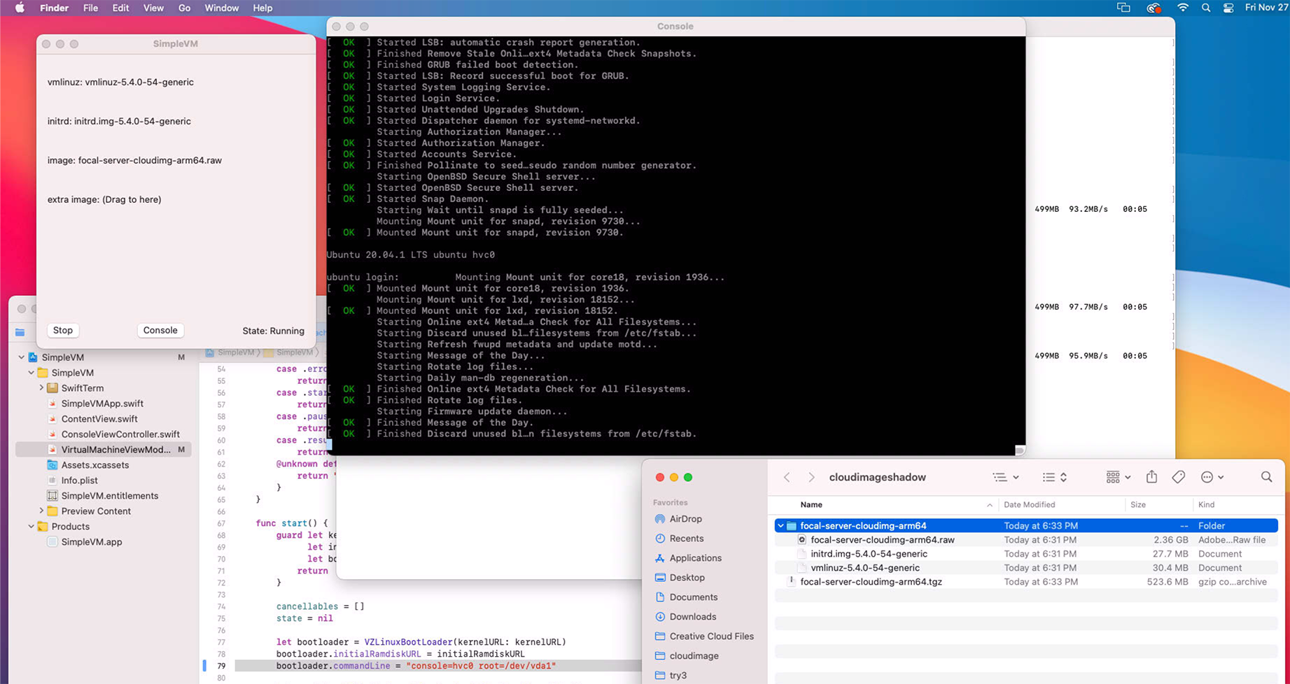Click the extra image drag target text
1290x684 pixels.
pyautogui.click(x=104, y=199)
